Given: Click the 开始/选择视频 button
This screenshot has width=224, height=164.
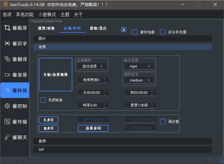Looking at the screenshot, I should point(55,75).
